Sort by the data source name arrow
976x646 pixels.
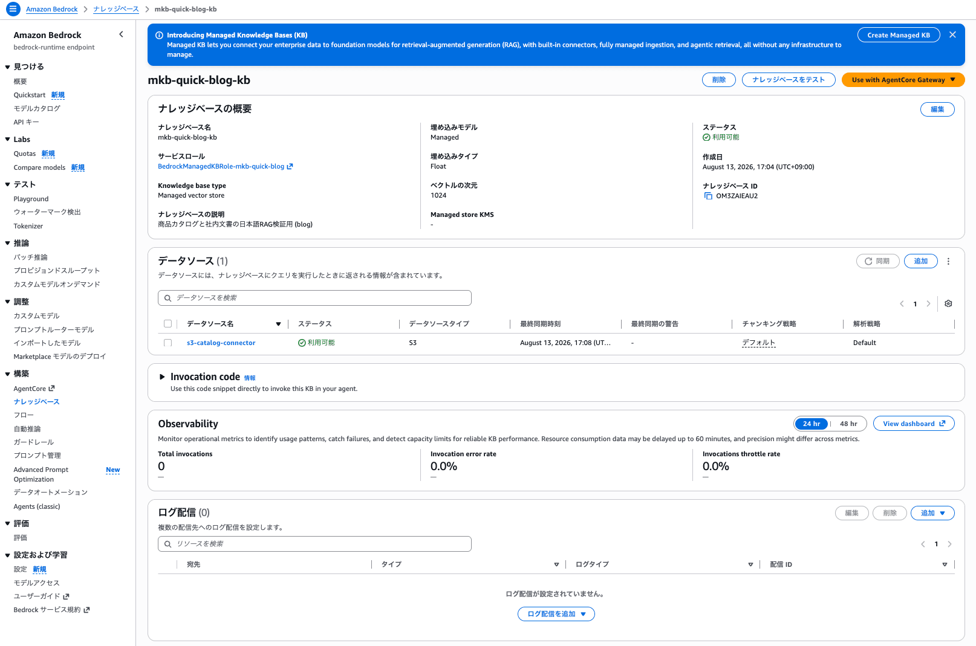tap(278, 324)
